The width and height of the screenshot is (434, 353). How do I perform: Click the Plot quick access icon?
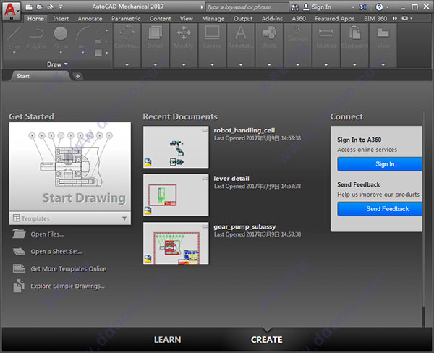pos(51,7)
